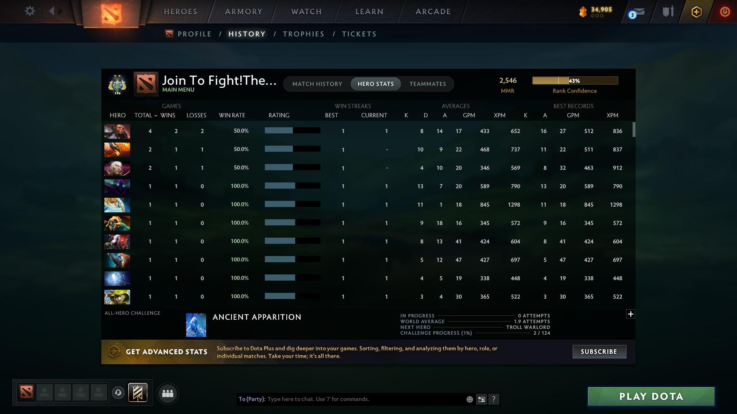Expand All-Hero Challenge with the plus button

tap(631, 314)
